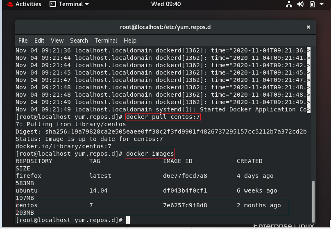Click the clipboard battery status icon
Image resolution: width=331 pixels, height=229 pixels.
coord(312,4)
